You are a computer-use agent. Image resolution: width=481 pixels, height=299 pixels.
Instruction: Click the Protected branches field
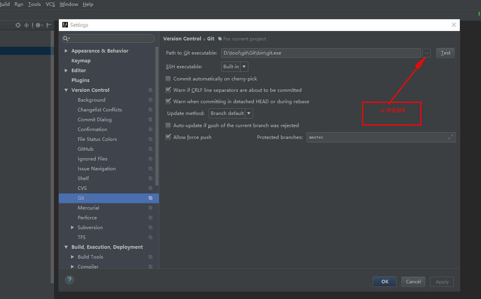coord(381,137)
